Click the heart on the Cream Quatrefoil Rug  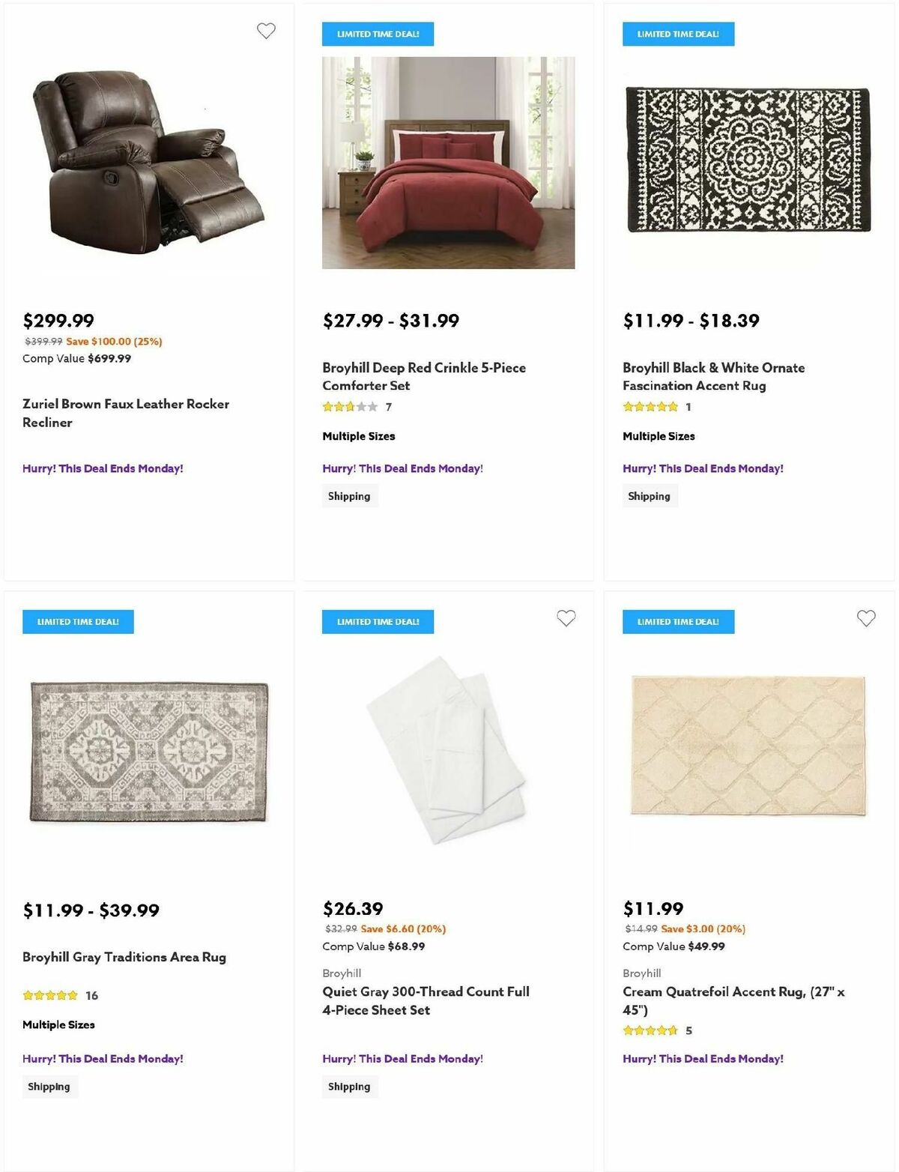[x=867, y=618]
